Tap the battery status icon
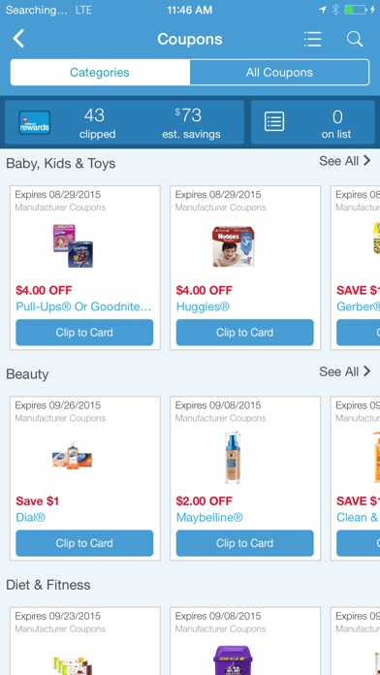This screenshot has height=675, width=380. [356, 10]
